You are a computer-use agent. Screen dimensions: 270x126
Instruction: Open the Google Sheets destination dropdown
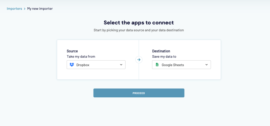(x=181, y=65)
